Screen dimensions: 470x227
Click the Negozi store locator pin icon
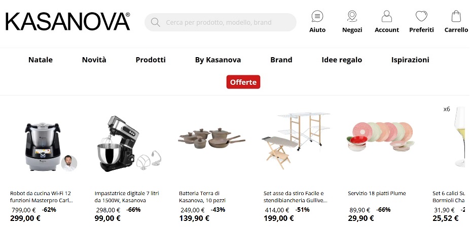[x=352, y=16]
